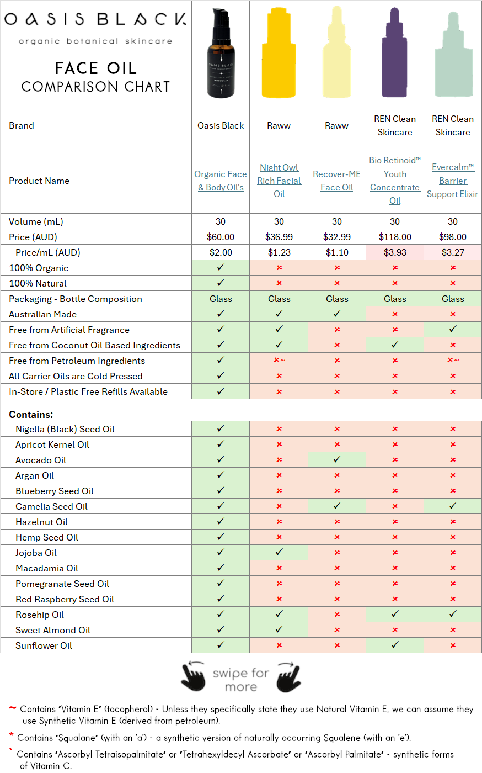Click Night Owl's Jojoba Oil checkmark

tap(279, 552)
